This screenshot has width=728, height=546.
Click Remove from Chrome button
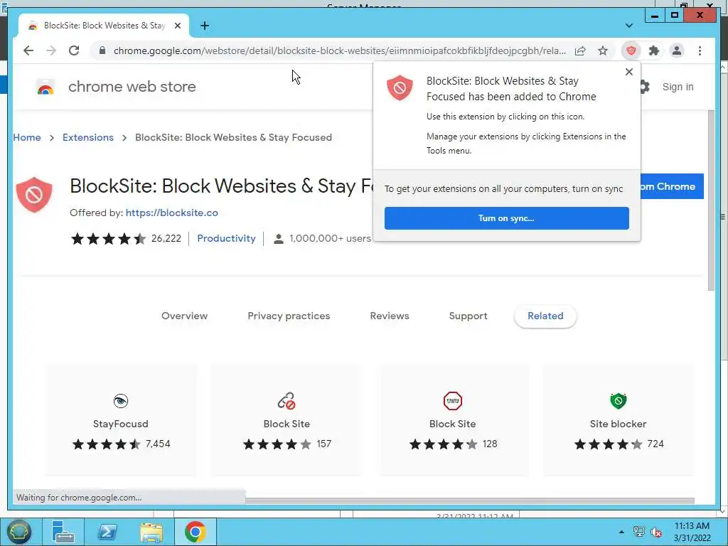672,186
